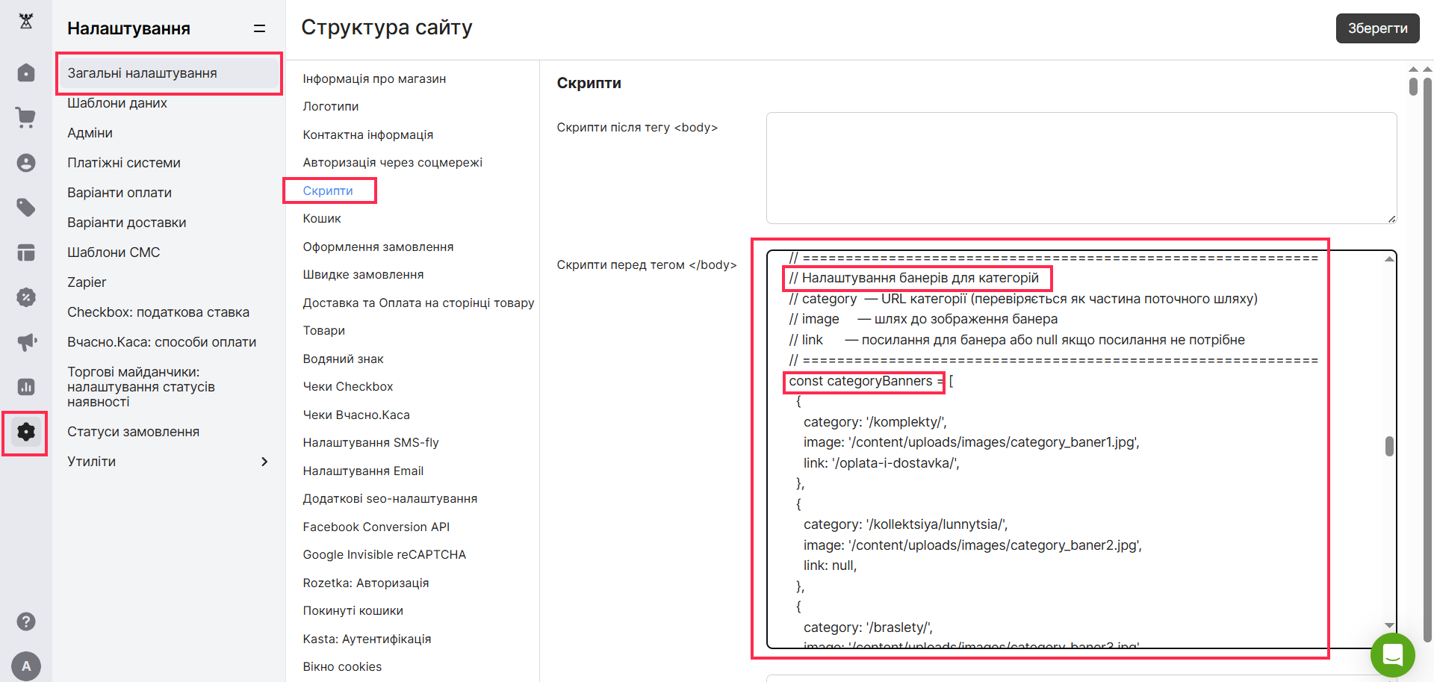Click the Зберегти button
Screen dimensions: 1434x682
(x=1377, y=28)
